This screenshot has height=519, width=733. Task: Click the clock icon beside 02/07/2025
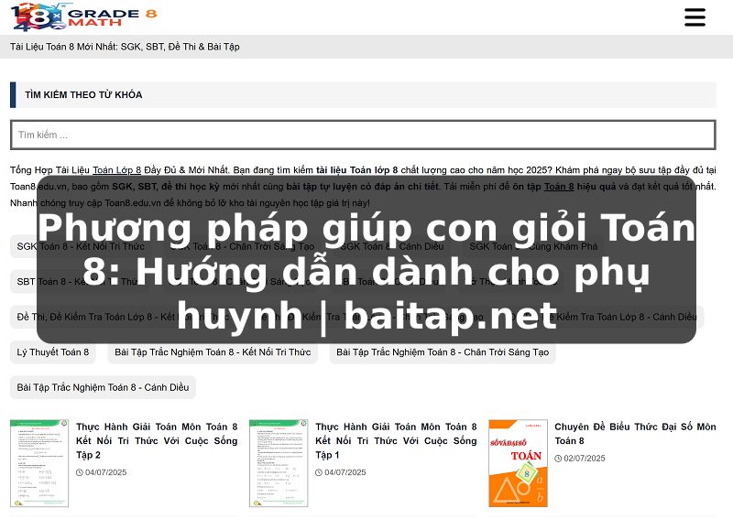click(x=558, y=459)
